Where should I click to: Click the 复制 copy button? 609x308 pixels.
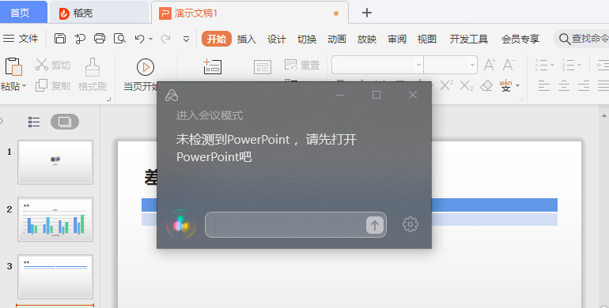[x=52, y=85]
